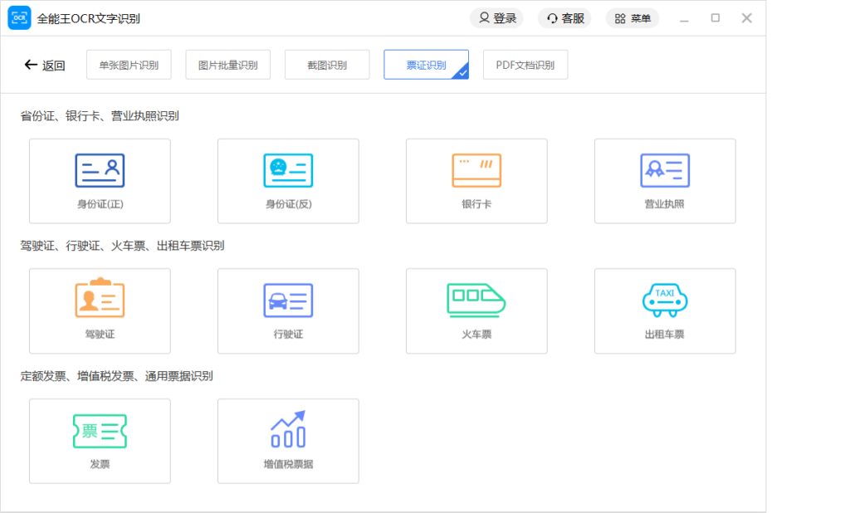The height and width of the screenshot is (513, 850).
Task: Switch to the 单张图片识别 tab
Action: 129,64
